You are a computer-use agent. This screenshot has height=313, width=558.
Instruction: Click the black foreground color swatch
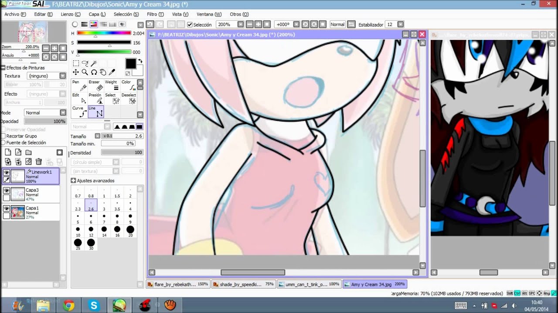[130, 63]
